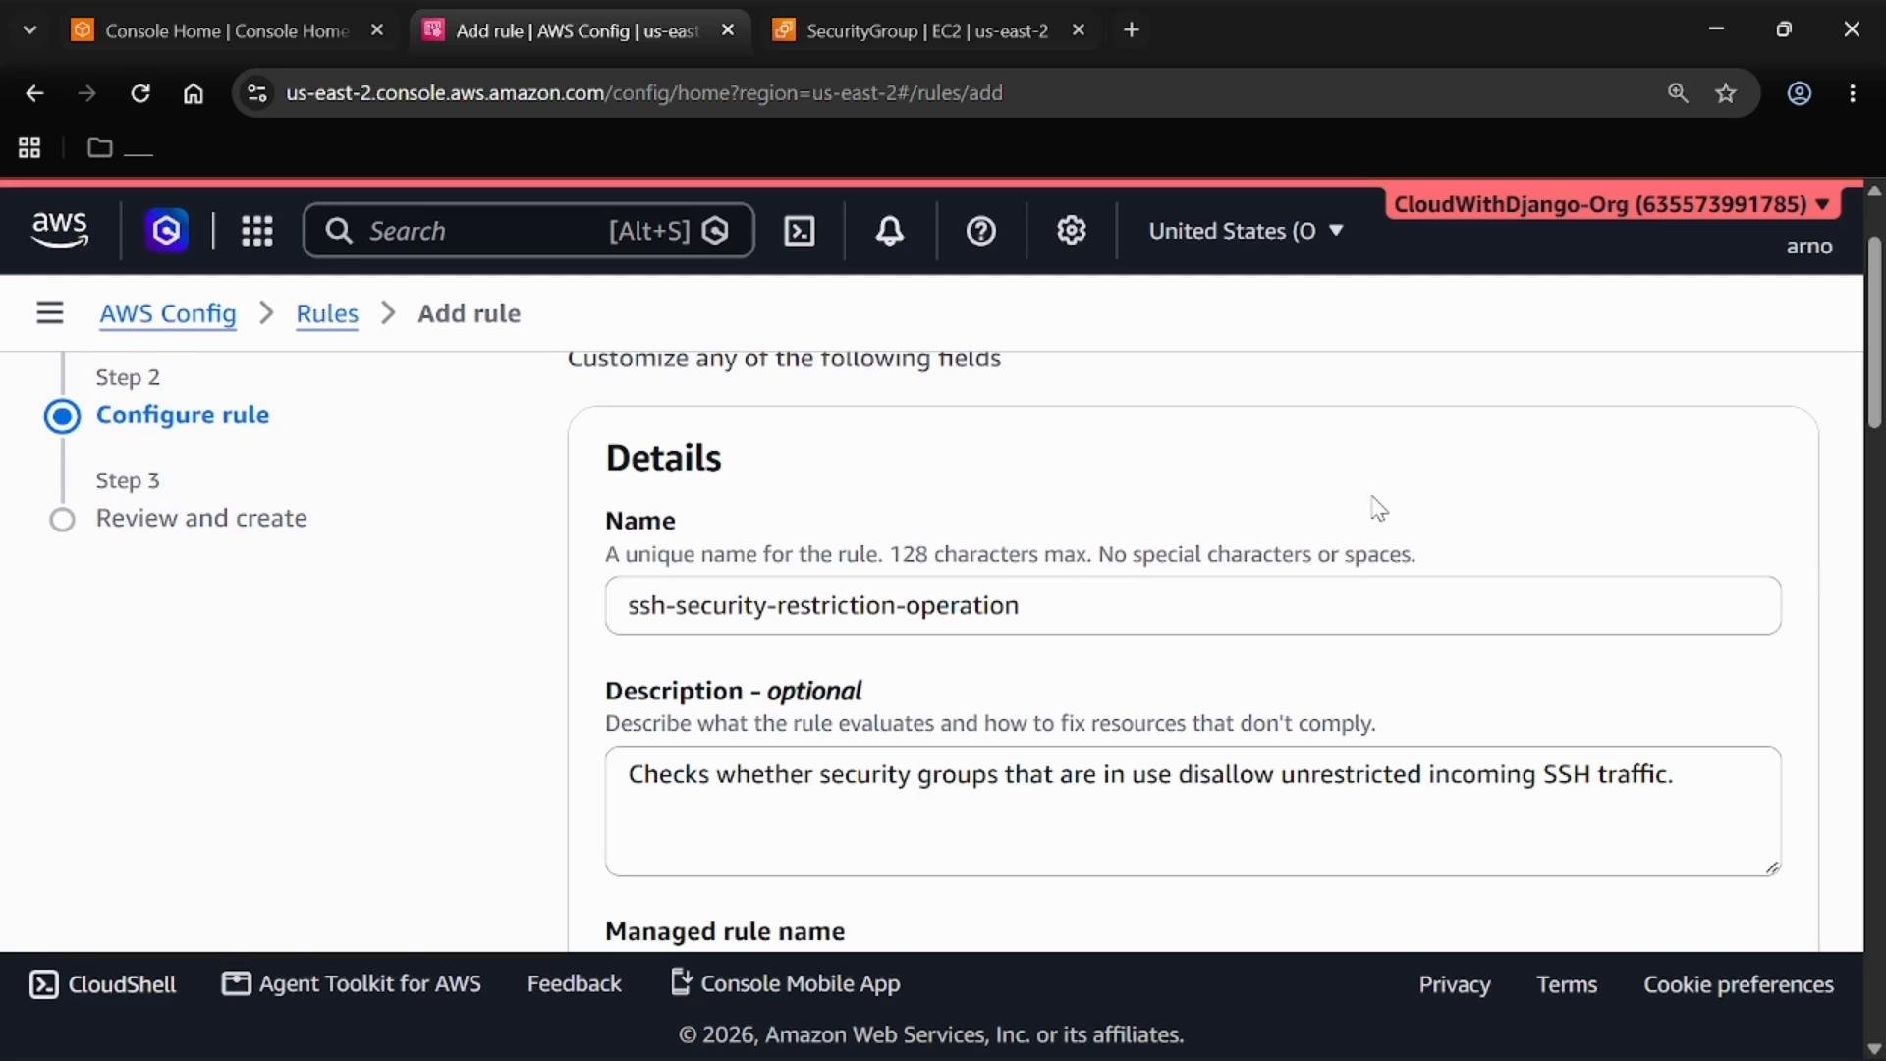Viewport: 1886px width, 1061px height.
Task: Click the 'arno' username text
Action: coord(1809,247)
